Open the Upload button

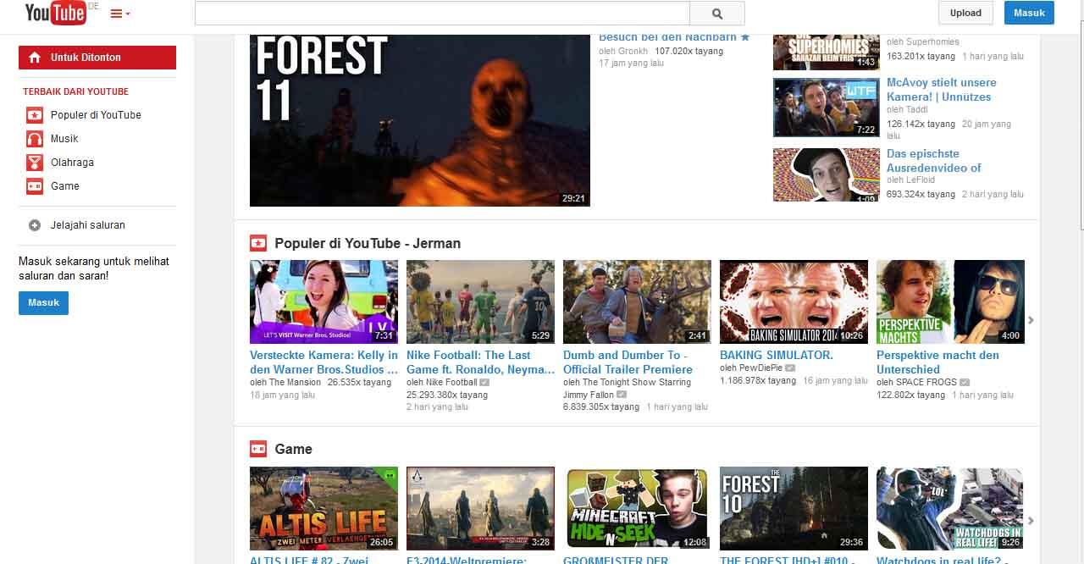[965, 13]
